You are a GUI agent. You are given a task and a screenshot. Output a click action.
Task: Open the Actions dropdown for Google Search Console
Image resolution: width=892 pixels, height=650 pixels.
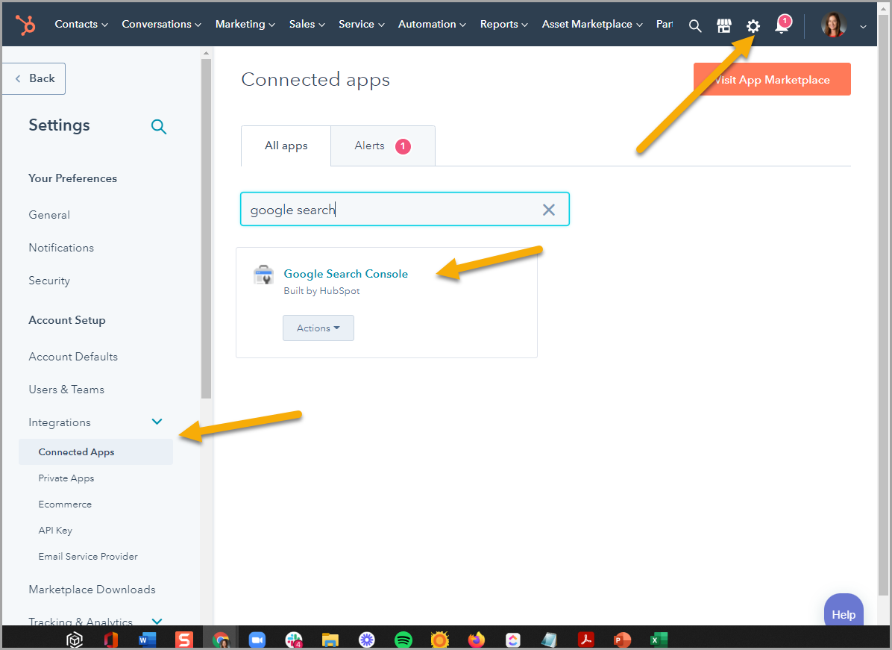[x=318, y=328]
